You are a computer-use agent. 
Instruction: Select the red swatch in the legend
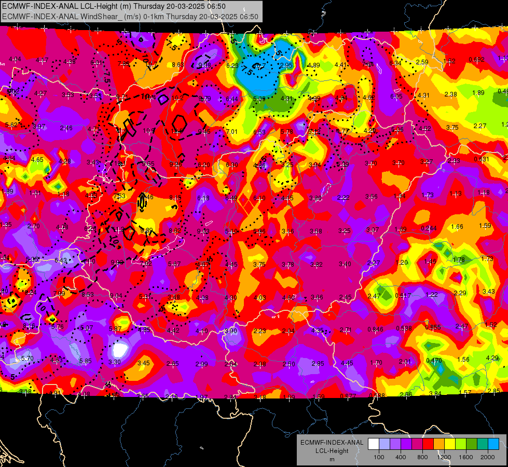(x=428, y=444)
